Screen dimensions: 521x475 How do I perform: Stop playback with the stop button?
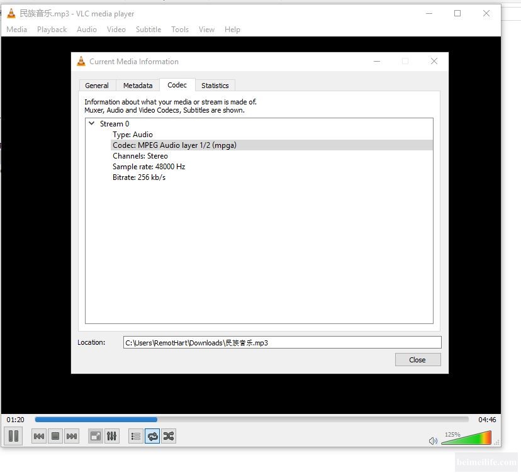pos(55,436)
